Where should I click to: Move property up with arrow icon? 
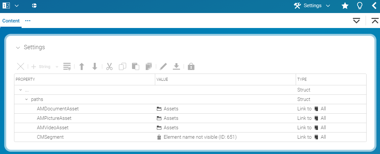(82, 67)
